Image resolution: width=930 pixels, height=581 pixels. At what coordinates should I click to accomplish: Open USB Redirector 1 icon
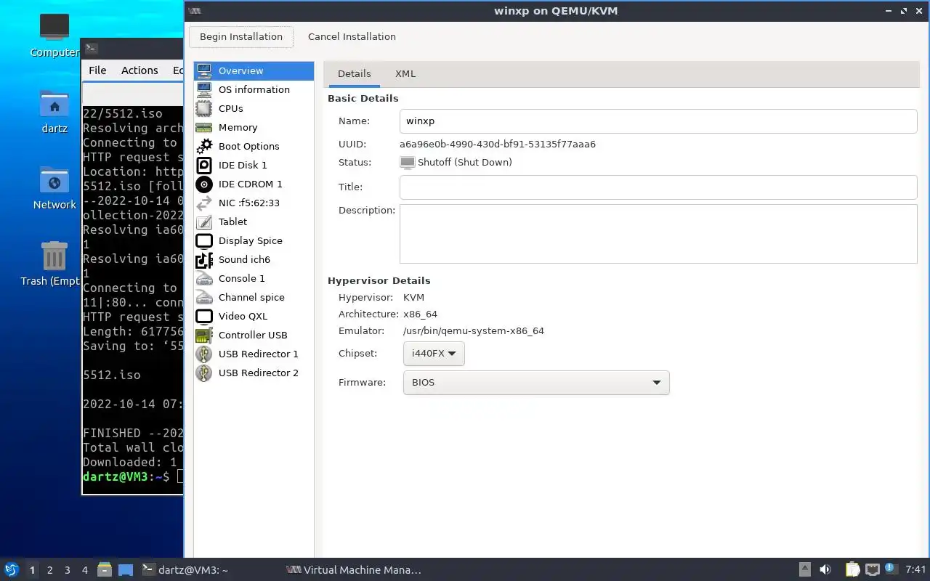pos(204,354)
